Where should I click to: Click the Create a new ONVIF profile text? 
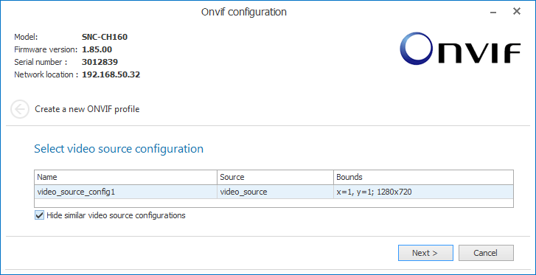(87, 109)
